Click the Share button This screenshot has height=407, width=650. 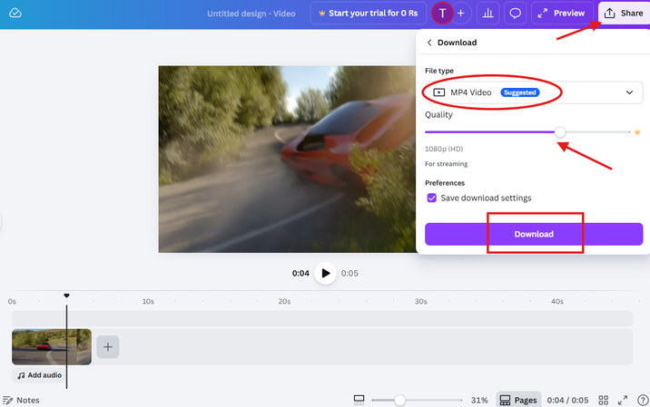click(x=624, y=14)
